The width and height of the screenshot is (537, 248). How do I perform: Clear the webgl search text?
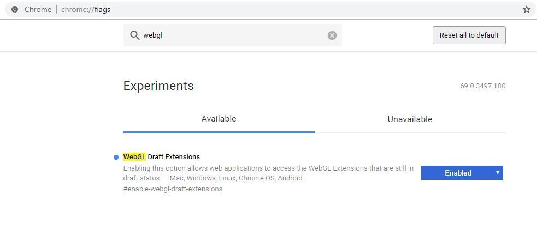(x=332, y=35)
